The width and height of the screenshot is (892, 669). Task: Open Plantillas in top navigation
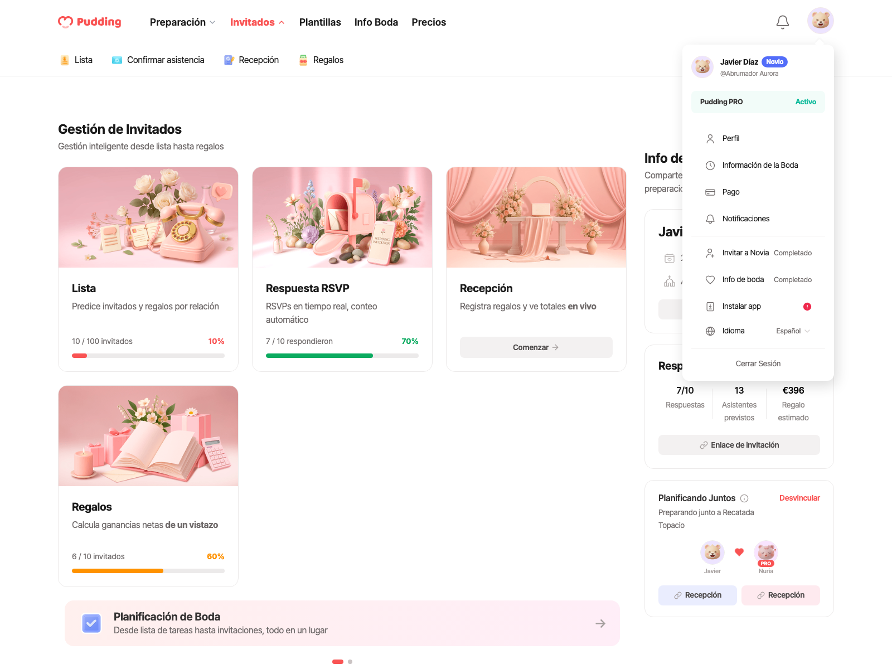coord(320,22)
